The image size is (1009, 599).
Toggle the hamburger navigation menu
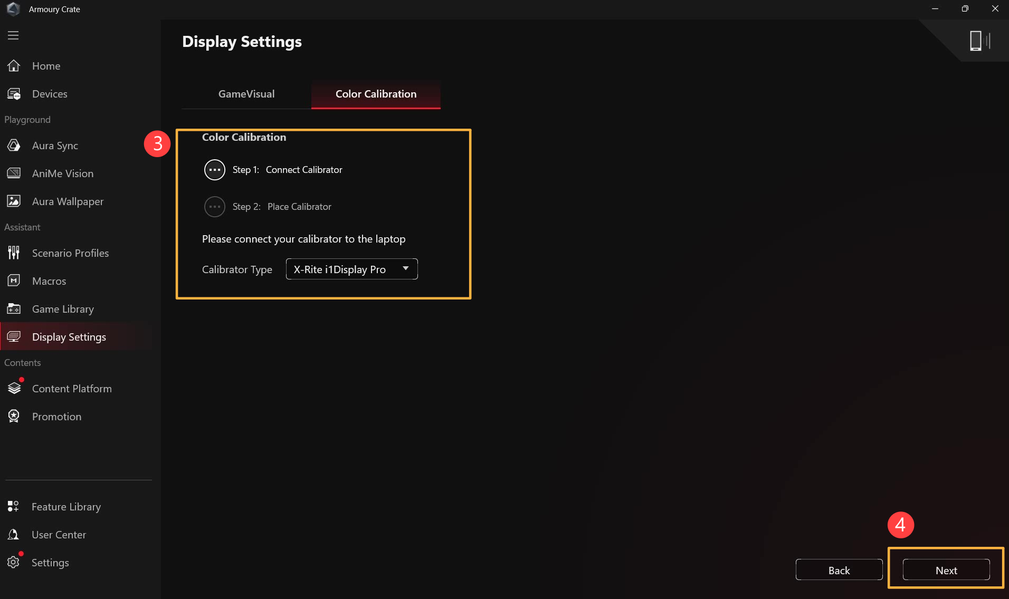pyautogui.click(x=13, y=35)
